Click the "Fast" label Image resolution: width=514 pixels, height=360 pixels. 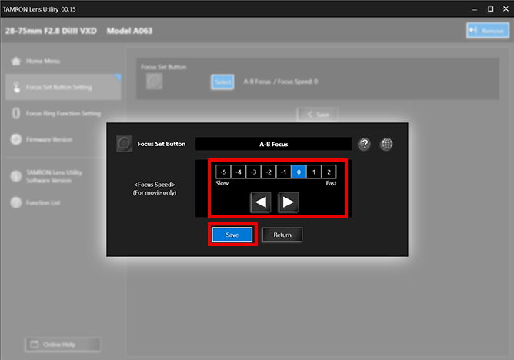pos(331,183)
